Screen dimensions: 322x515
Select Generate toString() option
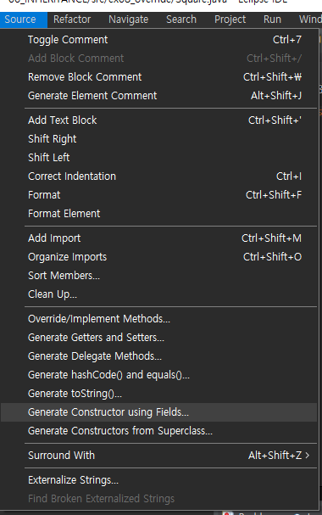[159, 394]
